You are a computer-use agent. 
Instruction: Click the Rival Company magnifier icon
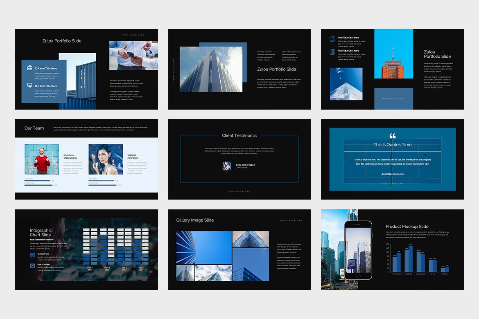tap(33, 265)
